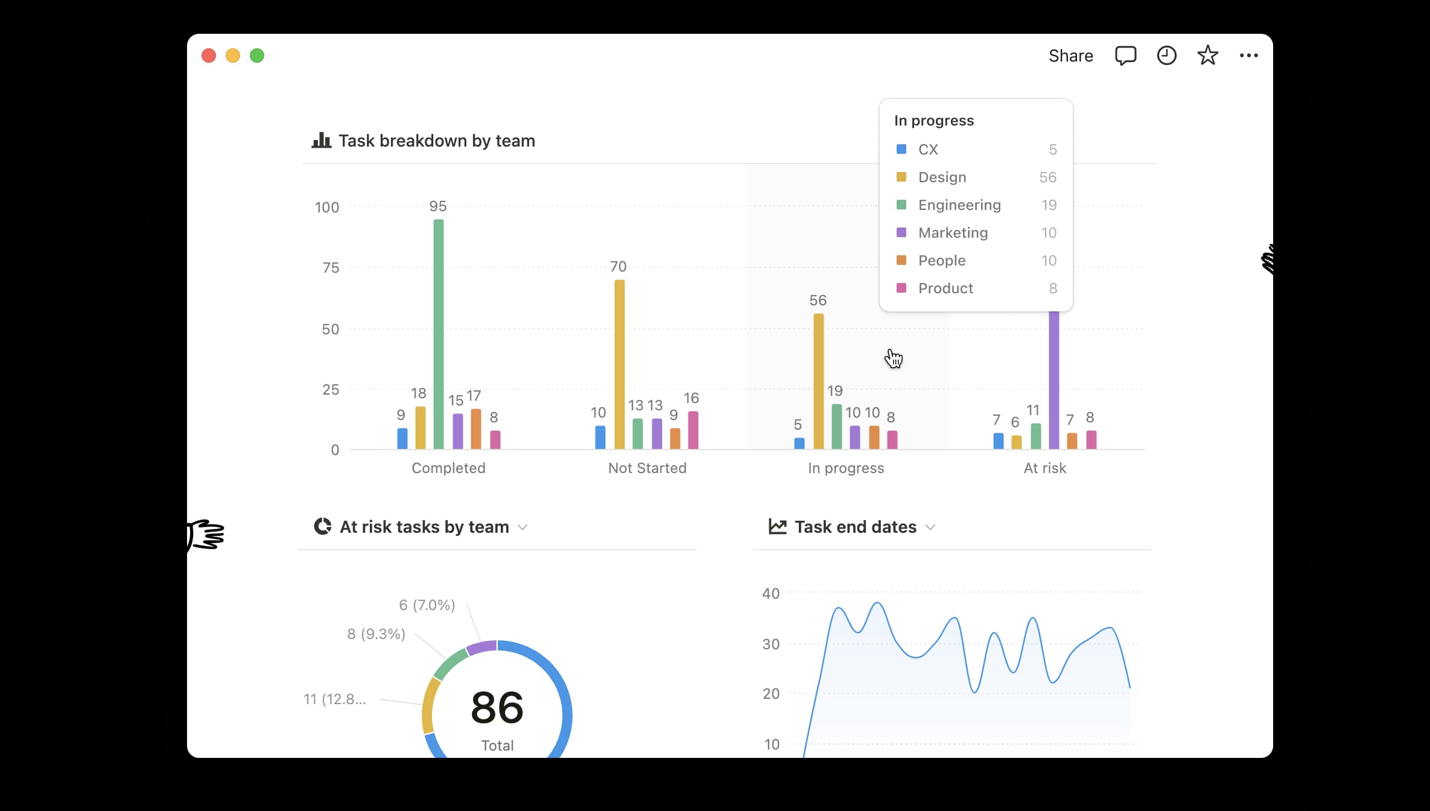Click the green fullscreen window button
The height and width of the screenshot is (811, 1430).
pyautogui.click(x=257, y=56)
